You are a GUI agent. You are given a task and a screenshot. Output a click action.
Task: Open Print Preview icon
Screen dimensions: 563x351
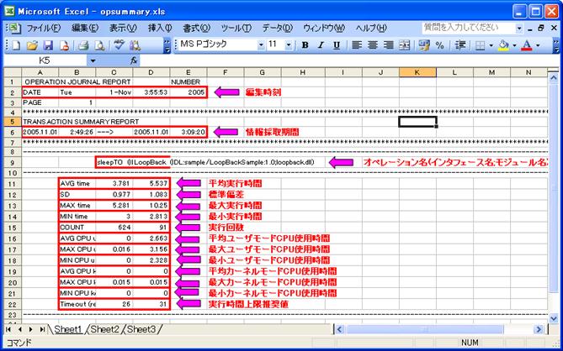tap(99, 45)
